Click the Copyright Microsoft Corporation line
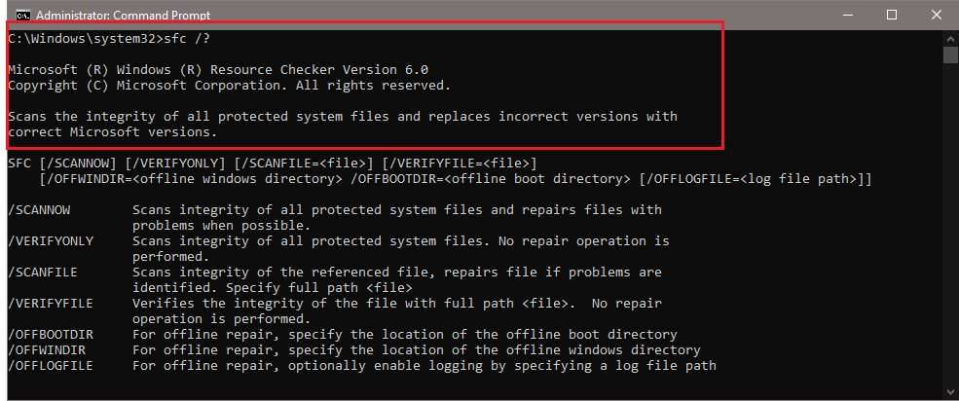 click(x=229, y=86)
